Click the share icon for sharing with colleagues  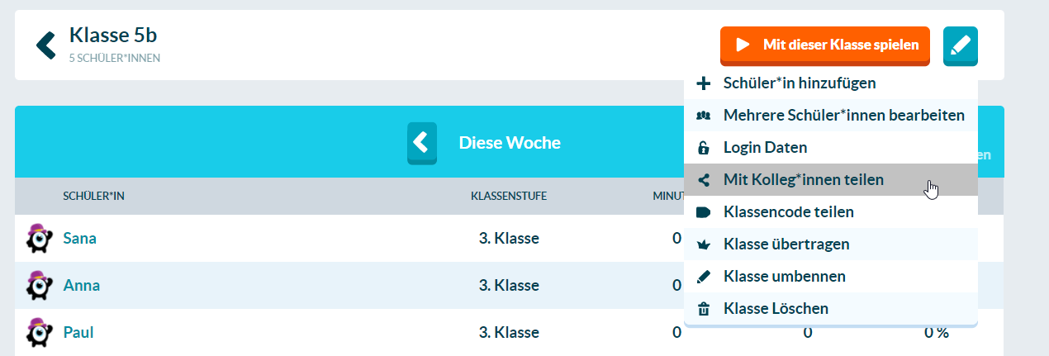(x=704, y=180)
